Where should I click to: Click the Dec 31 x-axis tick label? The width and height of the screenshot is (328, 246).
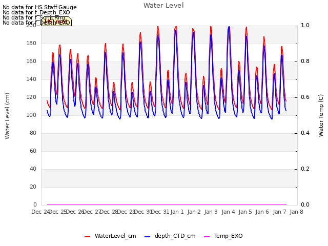point(160,212)
